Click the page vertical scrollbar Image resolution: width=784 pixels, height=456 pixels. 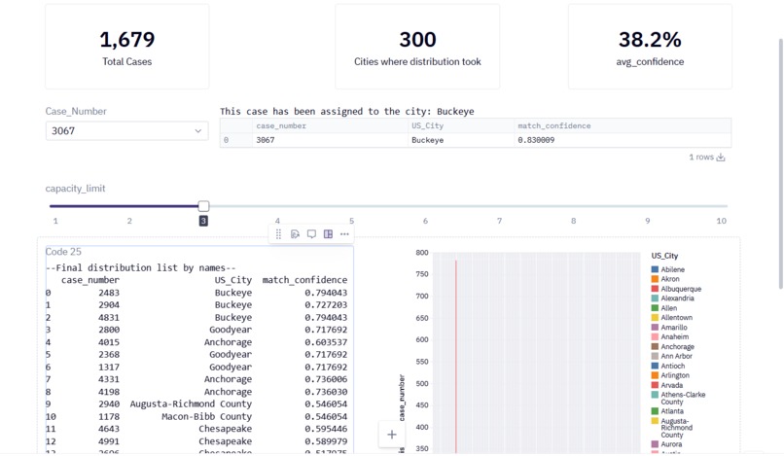pos(780,163)
